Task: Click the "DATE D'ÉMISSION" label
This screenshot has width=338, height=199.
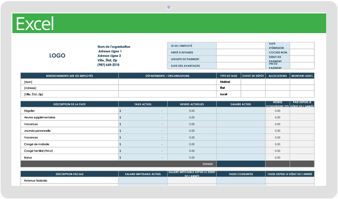Action: [276, 45]
